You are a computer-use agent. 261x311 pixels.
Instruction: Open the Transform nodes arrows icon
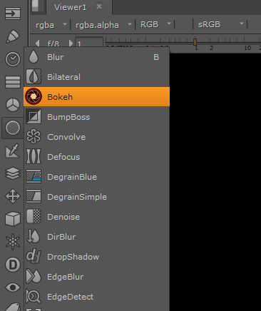tap(13, 196)
